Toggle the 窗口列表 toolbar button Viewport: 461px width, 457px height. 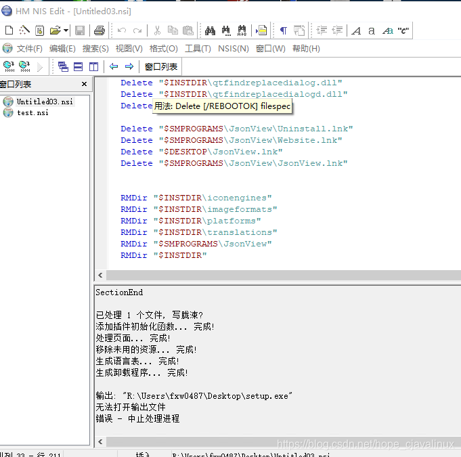click(x=161, y=67)
